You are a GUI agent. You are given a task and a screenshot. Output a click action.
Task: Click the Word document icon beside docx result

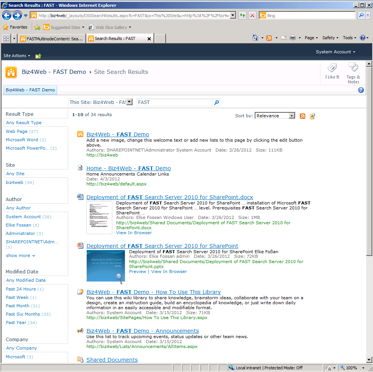click(80, 197)
